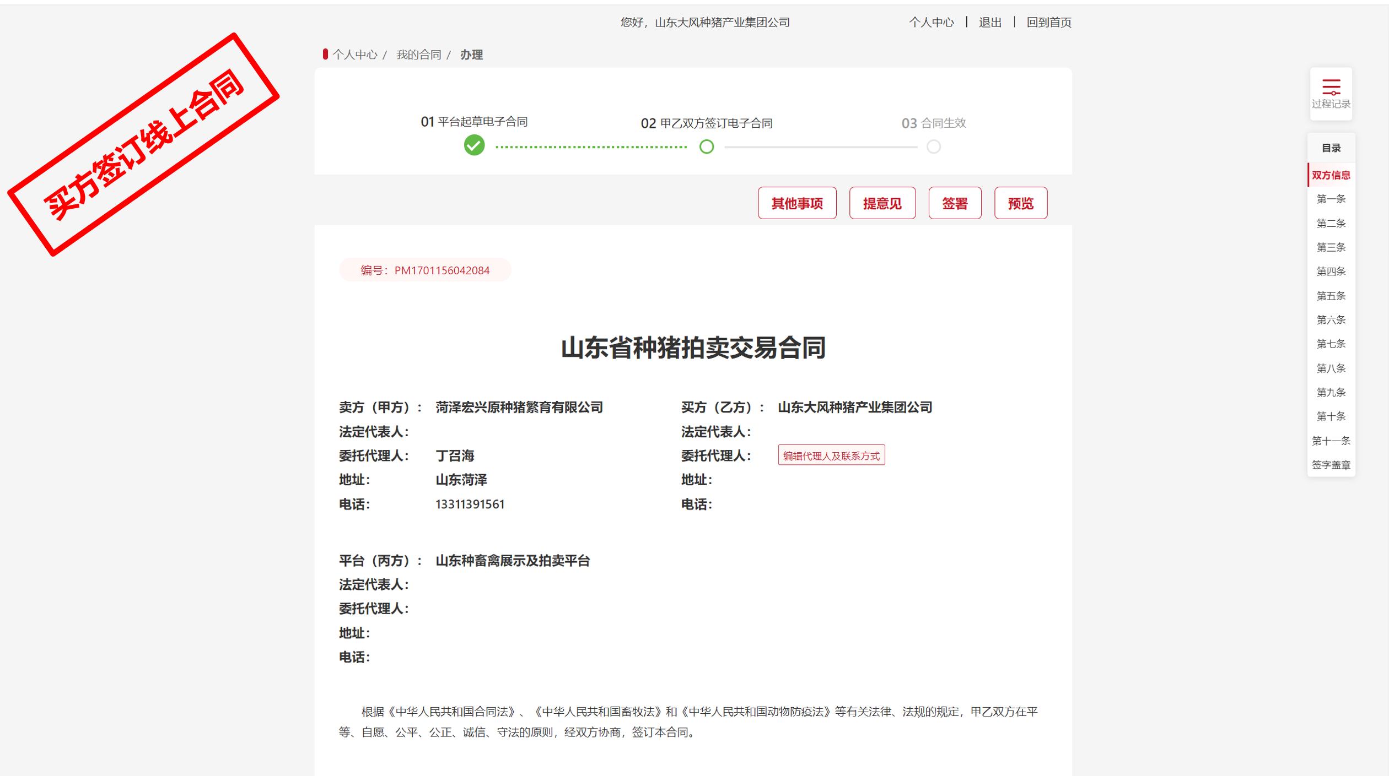Image resolution: width=1389 pixels, height=776 pixels.
Task: Click the step 02 green circle marker
Action: (706, 147)
